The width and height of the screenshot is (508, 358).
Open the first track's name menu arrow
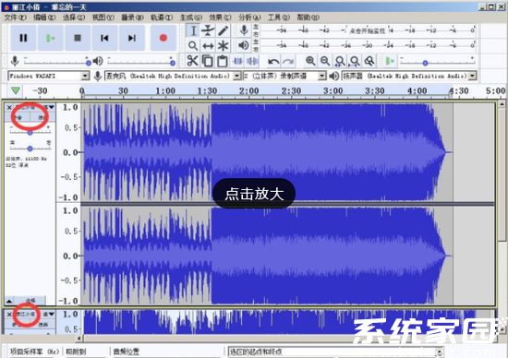[50, 107]
